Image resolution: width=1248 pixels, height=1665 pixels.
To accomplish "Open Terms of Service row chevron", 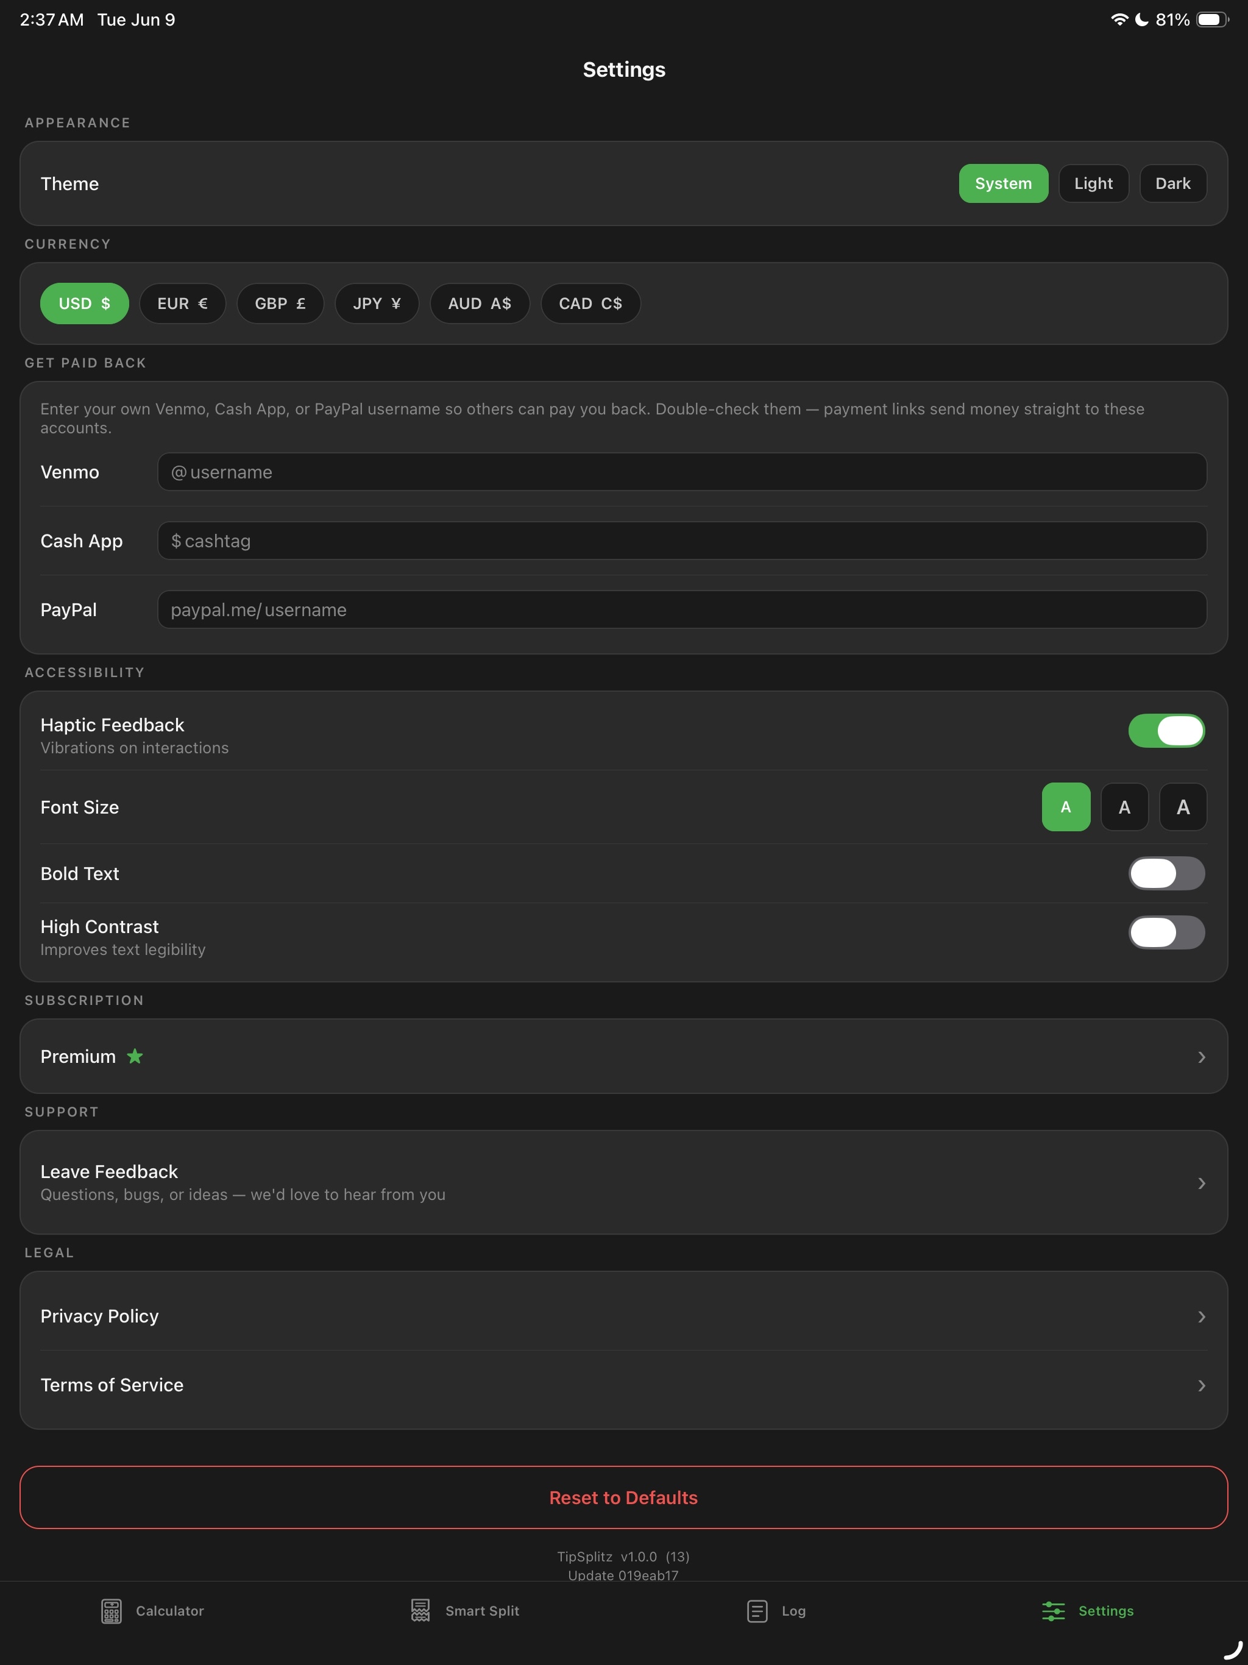I will click(1201, 1386).
